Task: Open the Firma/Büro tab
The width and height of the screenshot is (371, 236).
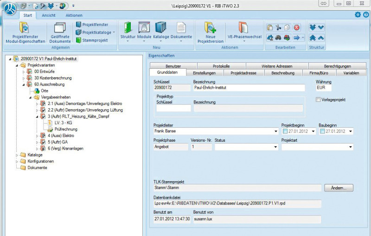Action: coord(319,73)
